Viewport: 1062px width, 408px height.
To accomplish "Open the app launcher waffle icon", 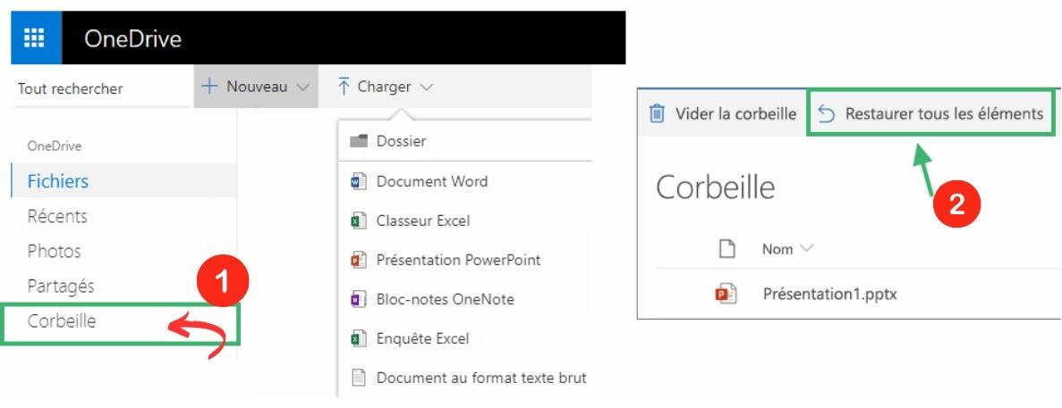I will tap(35, 37).
